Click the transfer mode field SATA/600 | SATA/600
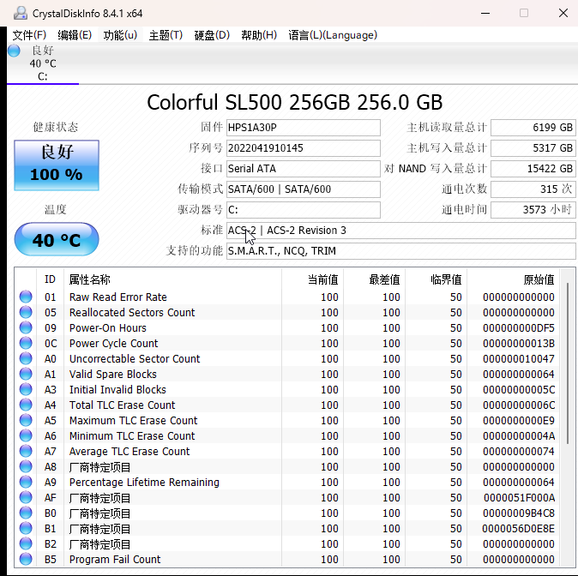This screenshot has height=576, width=578. pos(303,189)
